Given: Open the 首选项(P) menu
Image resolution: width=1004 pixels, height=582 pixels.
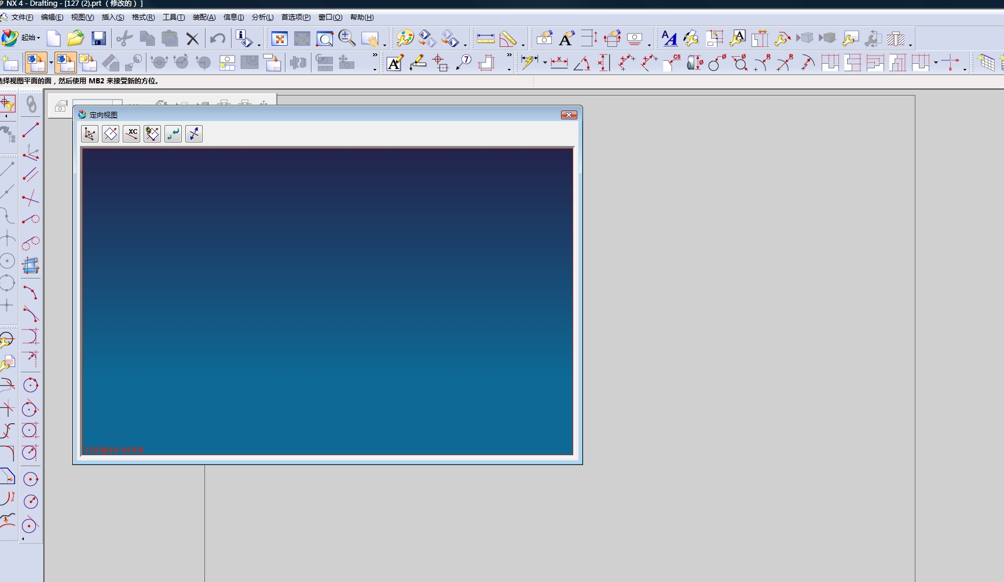Looking at the screenshot, I should (x=296, y=17).
